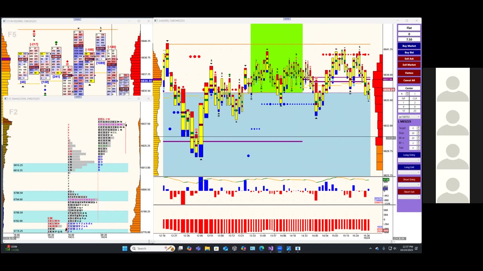The height and width of the screenshot is (271, 483).
Task: Click the taskbar Search box
Action: tap(152, 248)
